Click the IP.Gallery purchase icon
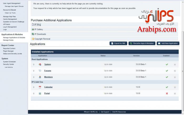Image resolution: width=184 pixels, height=115 pixels. (x=33, y=29)
